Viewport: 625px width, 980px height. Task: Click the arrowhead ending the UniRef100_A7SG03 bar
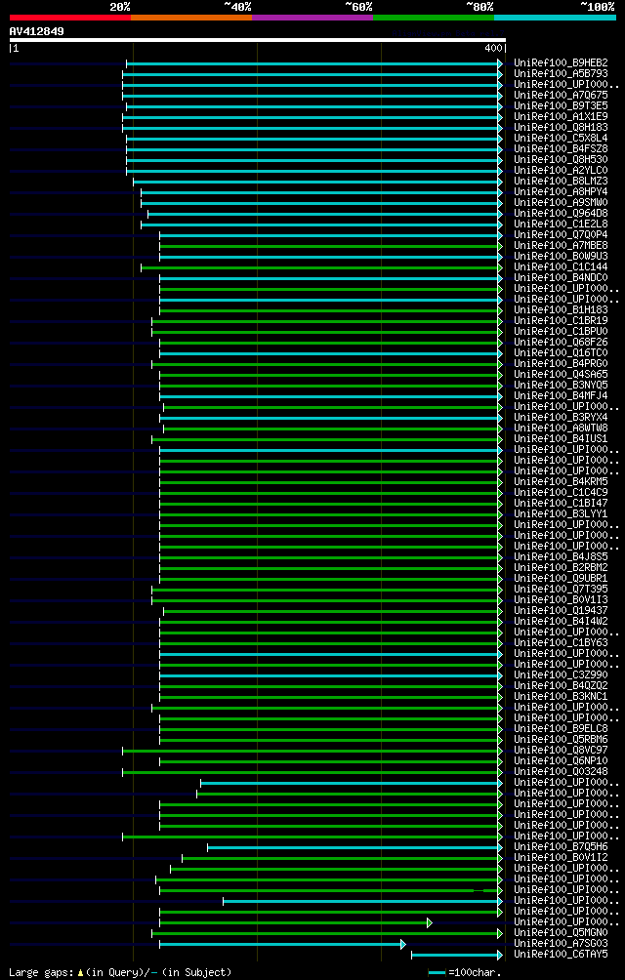point(403,945)
